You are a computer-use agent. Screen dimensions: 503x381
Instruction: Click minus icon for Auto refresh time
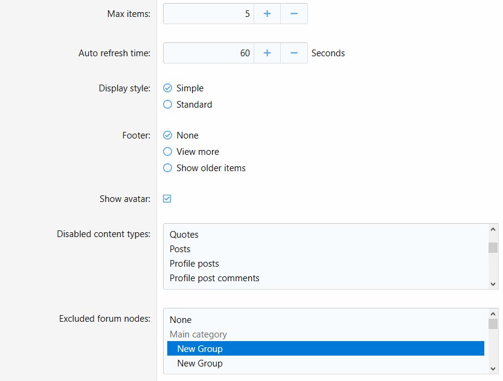click(x=294, y=53)
